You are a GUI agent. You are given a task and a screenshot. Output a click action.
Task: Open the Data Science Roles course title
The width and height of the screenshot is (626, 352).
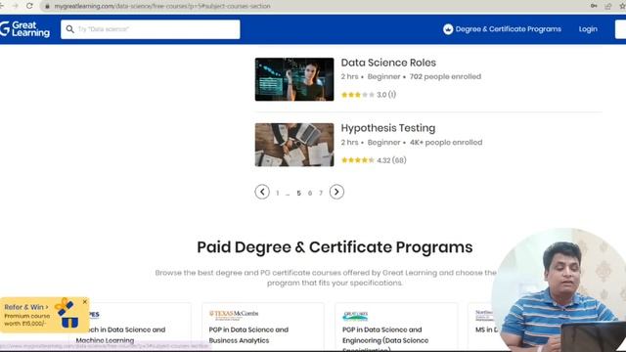coord(388,63)
